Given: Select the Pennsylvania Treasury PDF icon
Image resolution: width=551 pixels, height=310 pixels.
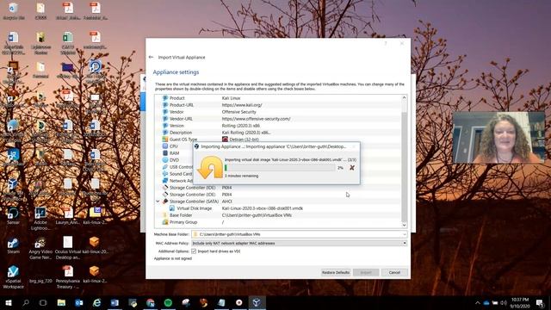Looking at the screenshot, I should pos(68,277).
